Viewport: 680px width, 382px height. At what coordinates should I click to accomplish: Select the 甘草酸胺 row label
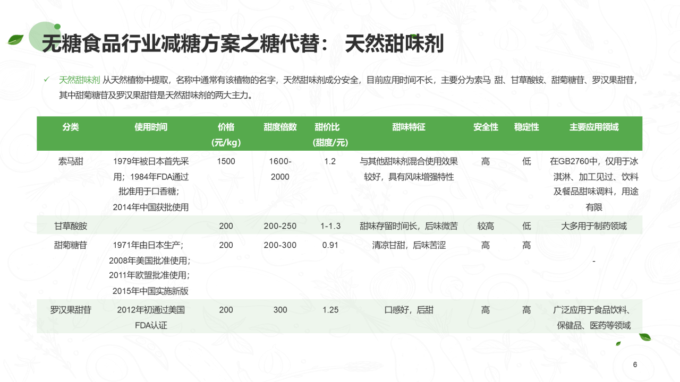71,226
